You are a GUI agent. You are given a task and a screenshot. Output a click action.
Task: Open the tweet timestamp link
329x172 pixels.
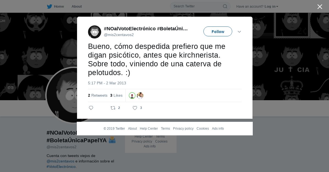pyautogui.click(x=107, y=83)
